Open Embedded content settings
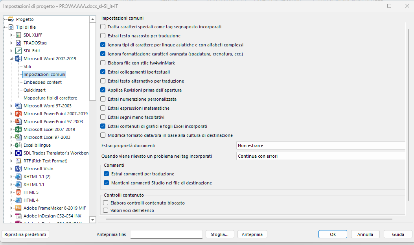The width and height of the screenshot is (414, 245). 42,82
